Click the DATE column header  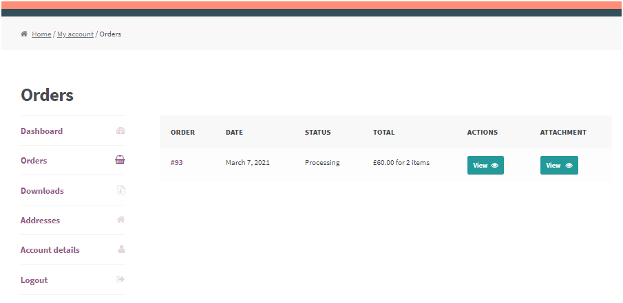[x=235, y=133]
